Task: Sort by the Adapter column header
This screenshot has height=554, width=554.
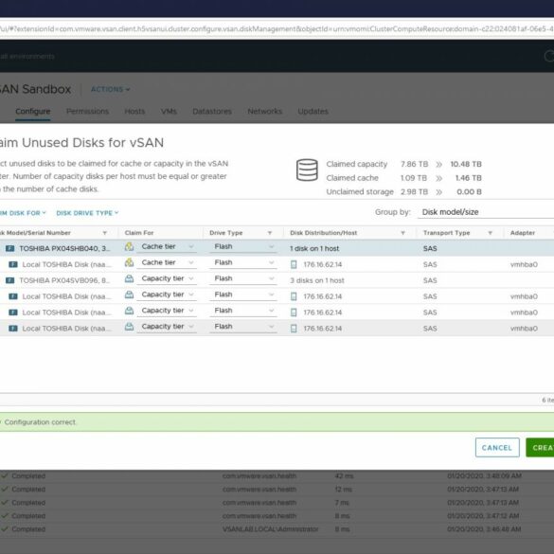Action: pos(523,233)
